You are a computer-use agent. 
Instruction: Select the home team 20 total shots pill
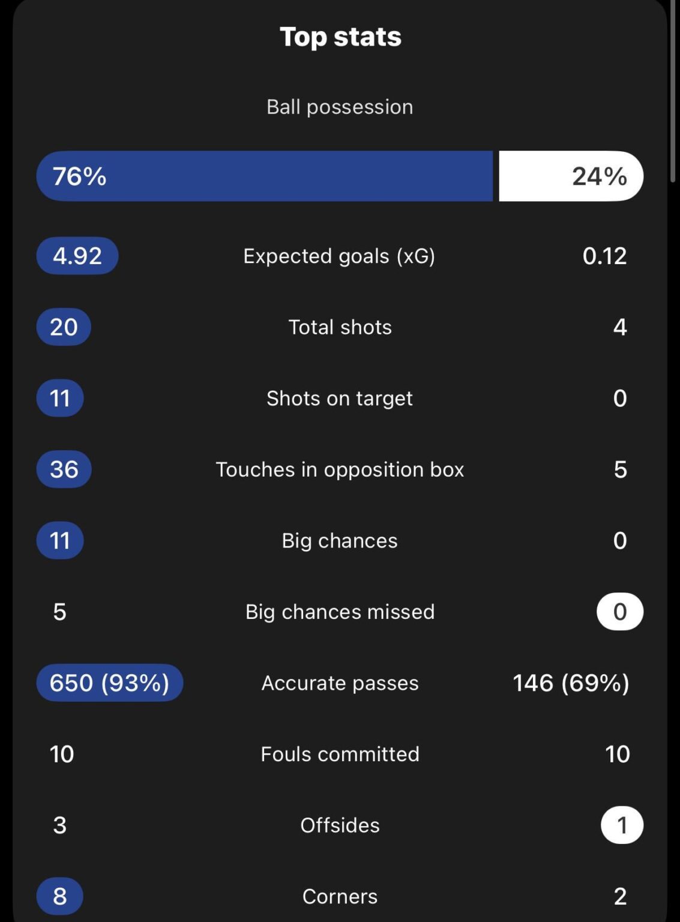point(62,327)
